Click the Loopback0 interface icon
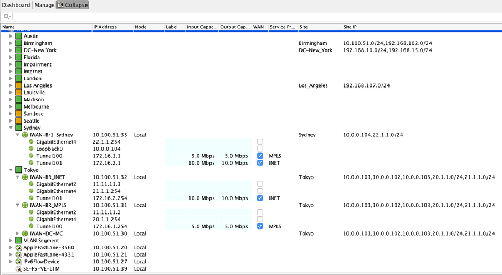The width and height of the screenshot is (502, 275). (31, 149)
